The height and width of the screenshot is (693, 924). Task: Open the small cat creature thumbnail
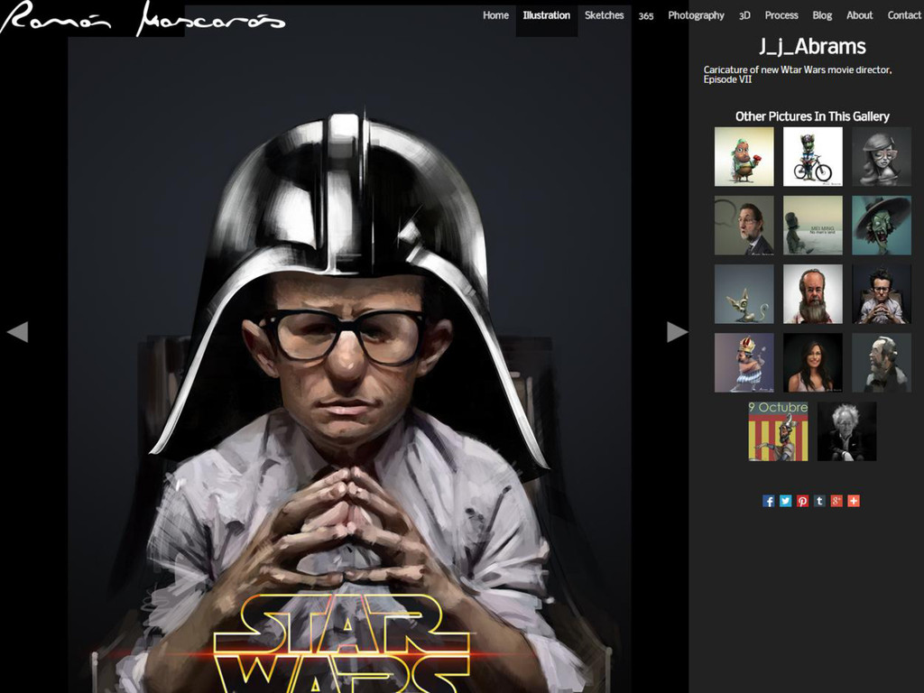(744, 294)
